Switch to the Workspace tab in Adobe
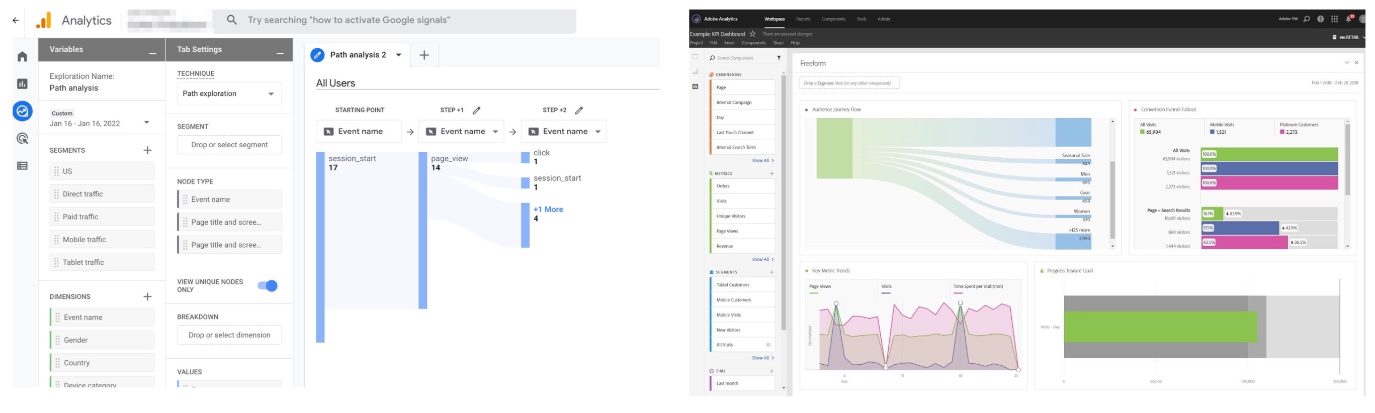The width and height of the screenshot is (1375, 413). point(775,19)
